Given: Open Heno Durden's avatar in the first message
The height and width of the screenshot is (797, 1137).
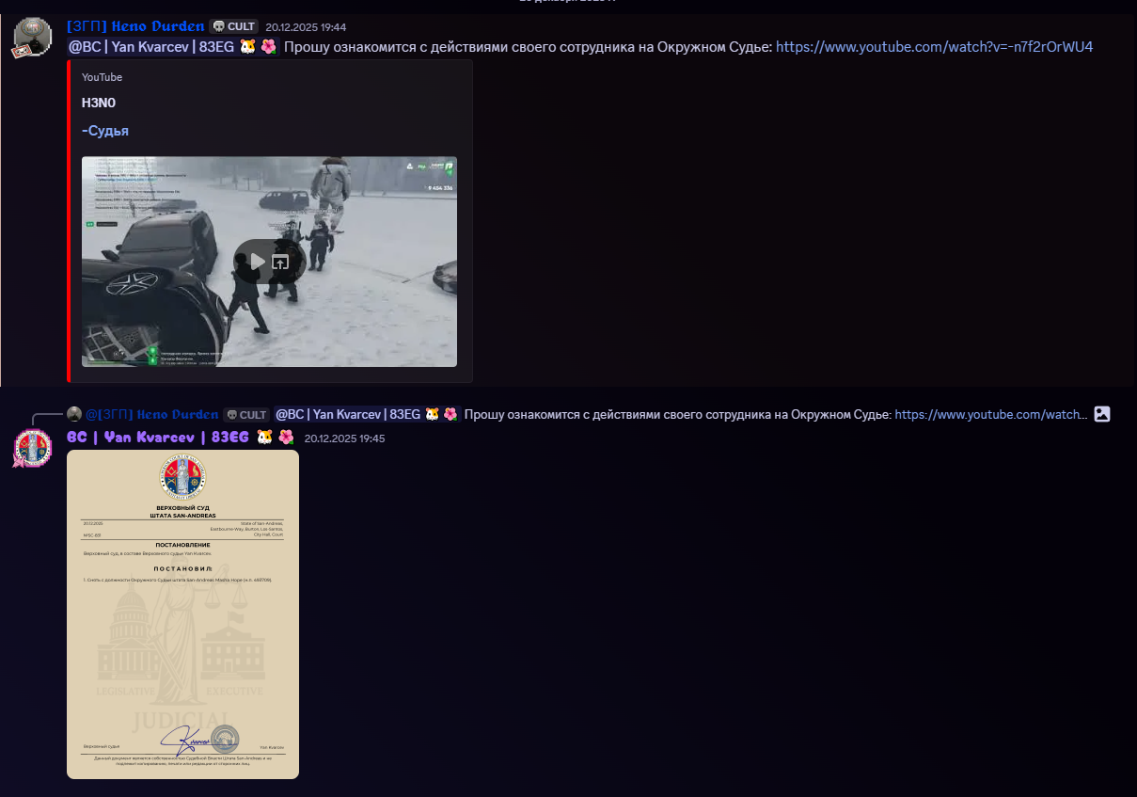Looking at the screenshot, I should (33, 39).
